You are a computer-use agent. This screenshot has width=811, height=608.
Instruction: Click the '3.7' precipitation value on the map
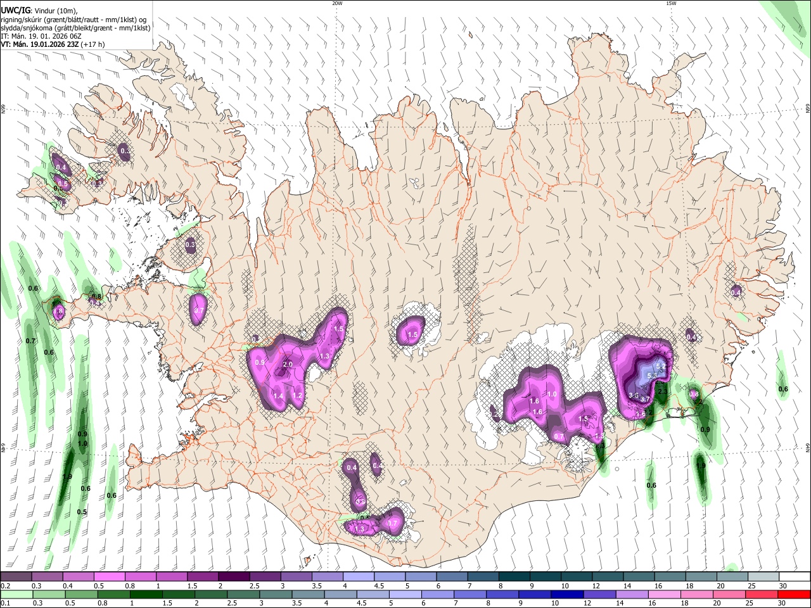tap(645, 399)
